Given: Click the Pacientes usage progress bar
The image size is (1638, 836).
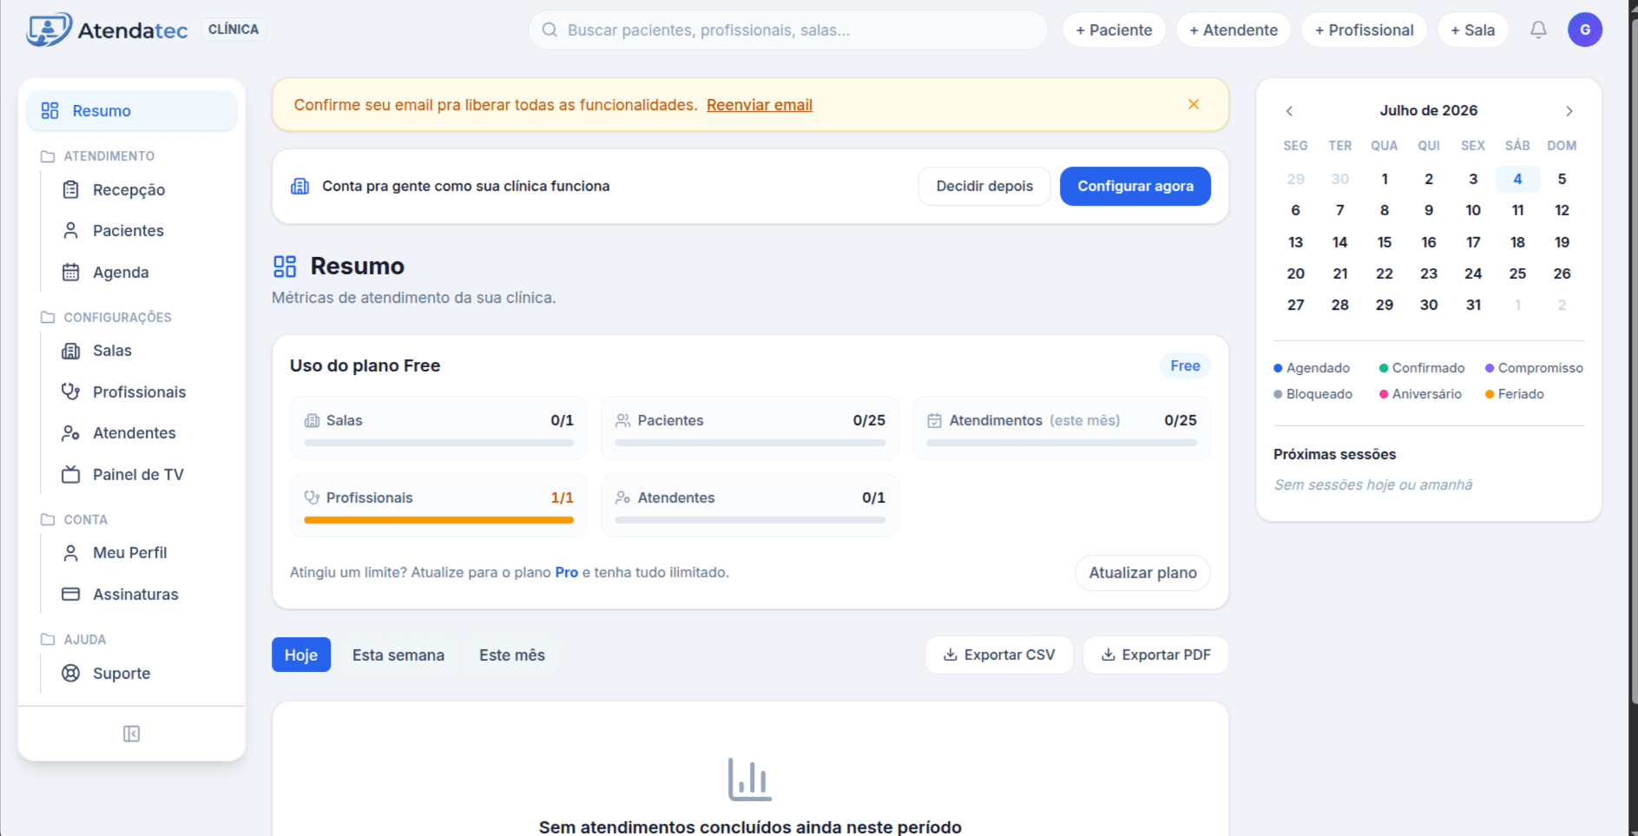Looking at the screenshot, I should coord(750,443).
